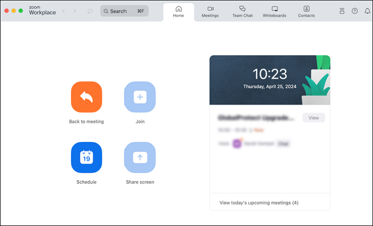373x226 pixels.
Task: Go forward using the right navigation arrow
Action: pyautogui.click(x=75, y=11)
